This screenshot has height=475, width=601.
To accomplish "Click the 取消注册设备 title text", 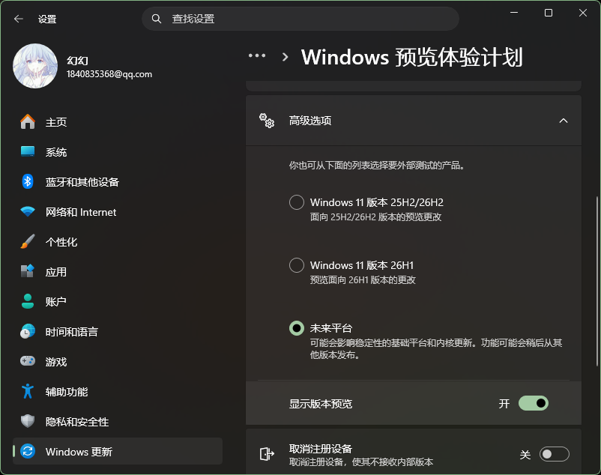I will pyautogui.click(x=321, y=449).
